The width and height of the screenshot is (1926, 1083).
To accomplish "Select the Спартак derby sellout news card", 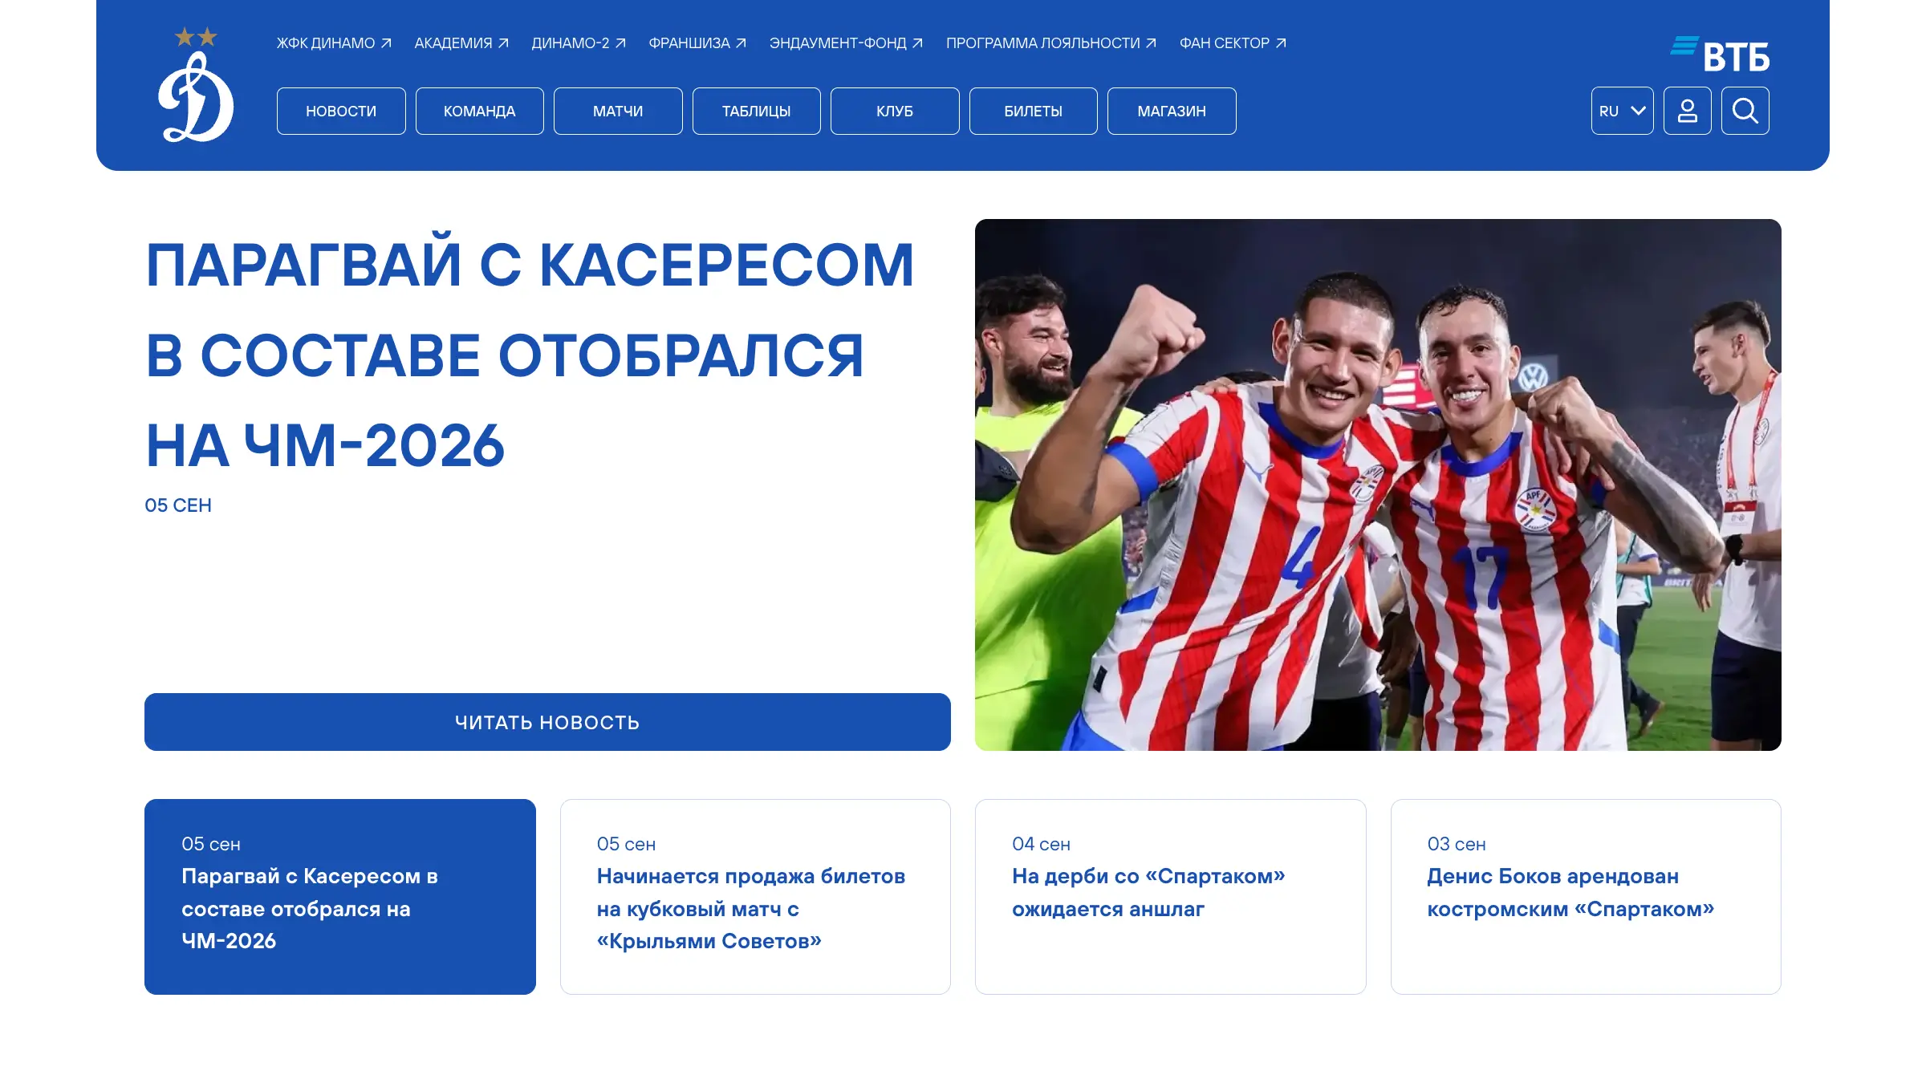I will [1170, 896].
